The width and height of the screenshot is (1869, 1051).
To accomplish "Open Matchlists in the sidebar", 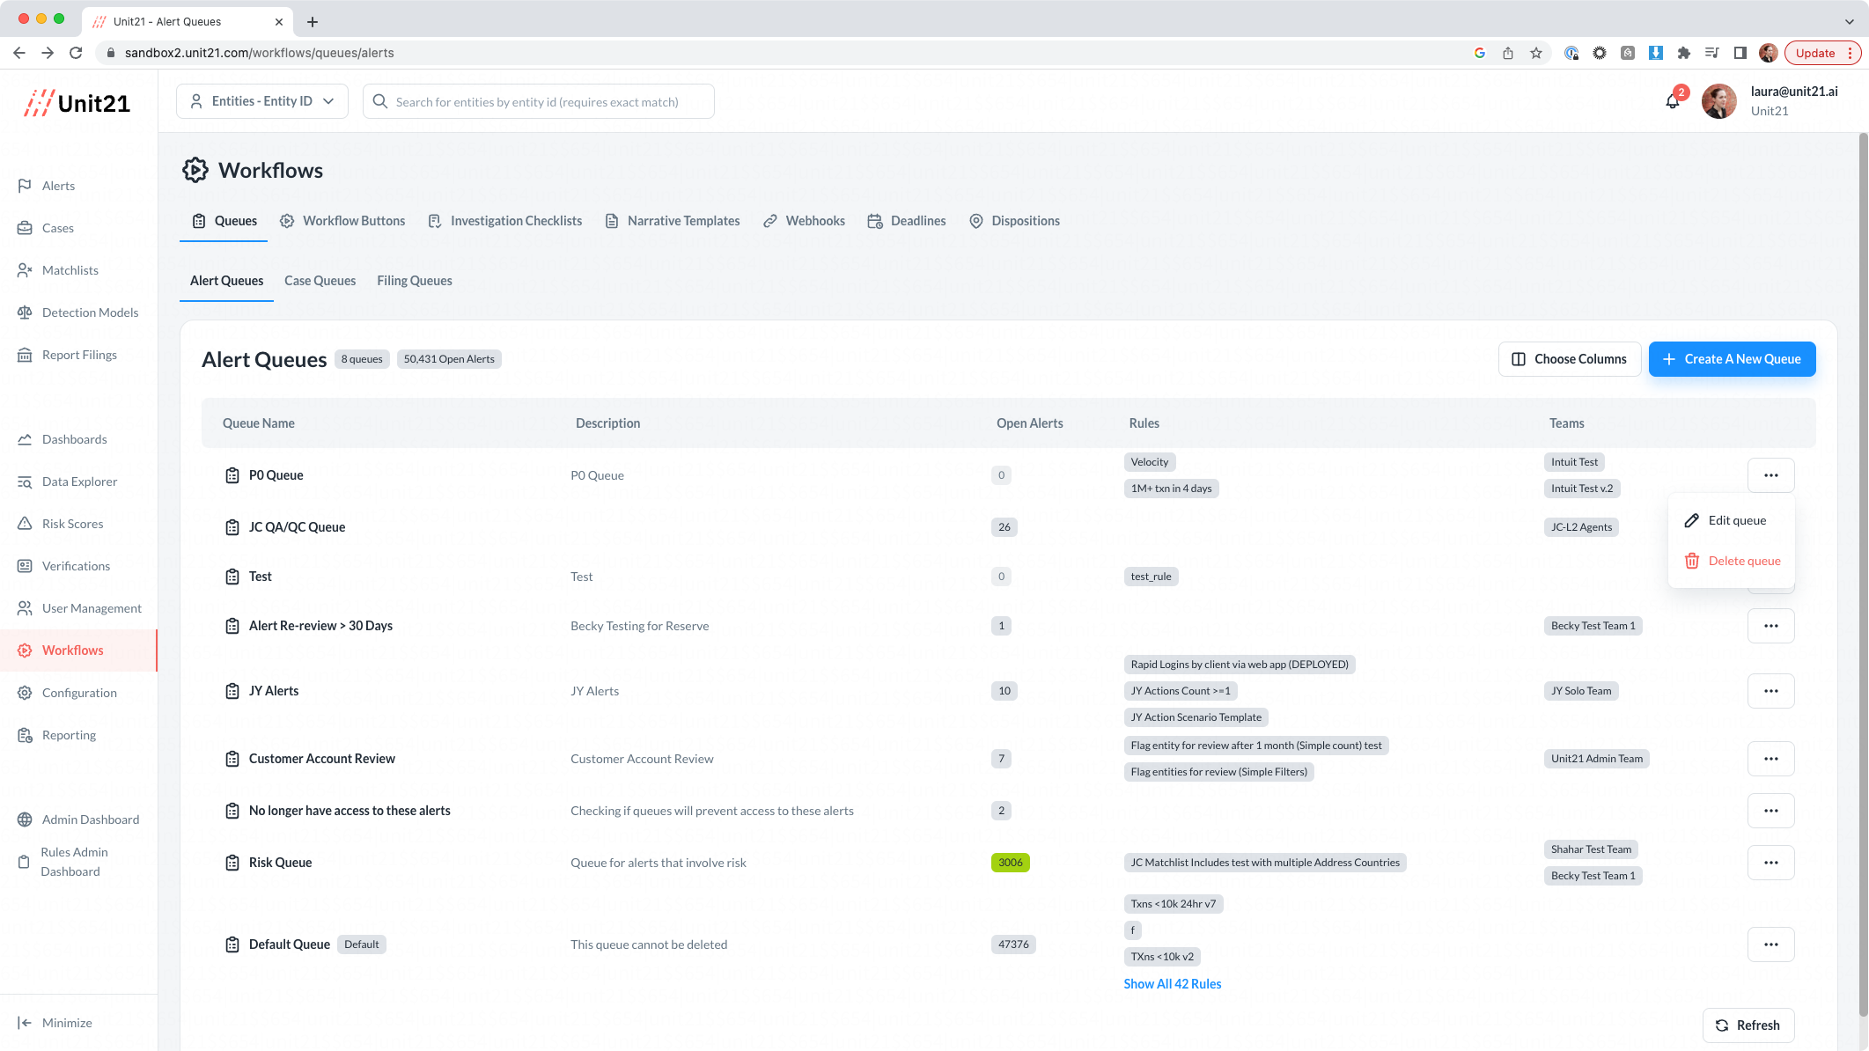I will click(x=70, y=270).
